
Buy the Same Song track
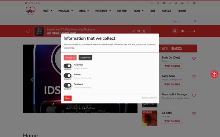pyautogui.click(x=172, y=84)
